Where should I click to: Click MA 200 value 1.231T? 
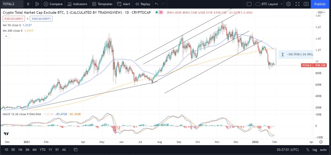29,31
